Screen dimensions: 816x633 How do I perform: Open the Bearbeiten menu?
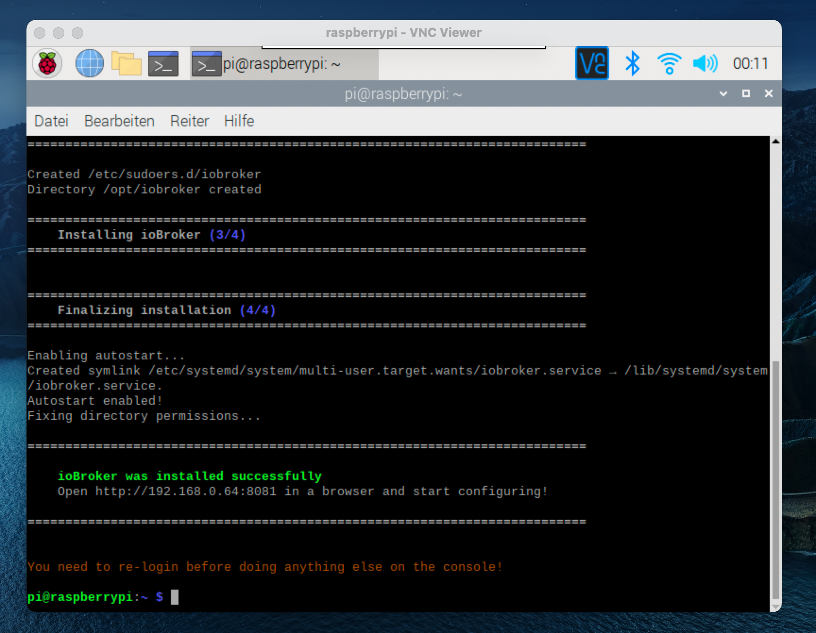(x=119, y=121)
